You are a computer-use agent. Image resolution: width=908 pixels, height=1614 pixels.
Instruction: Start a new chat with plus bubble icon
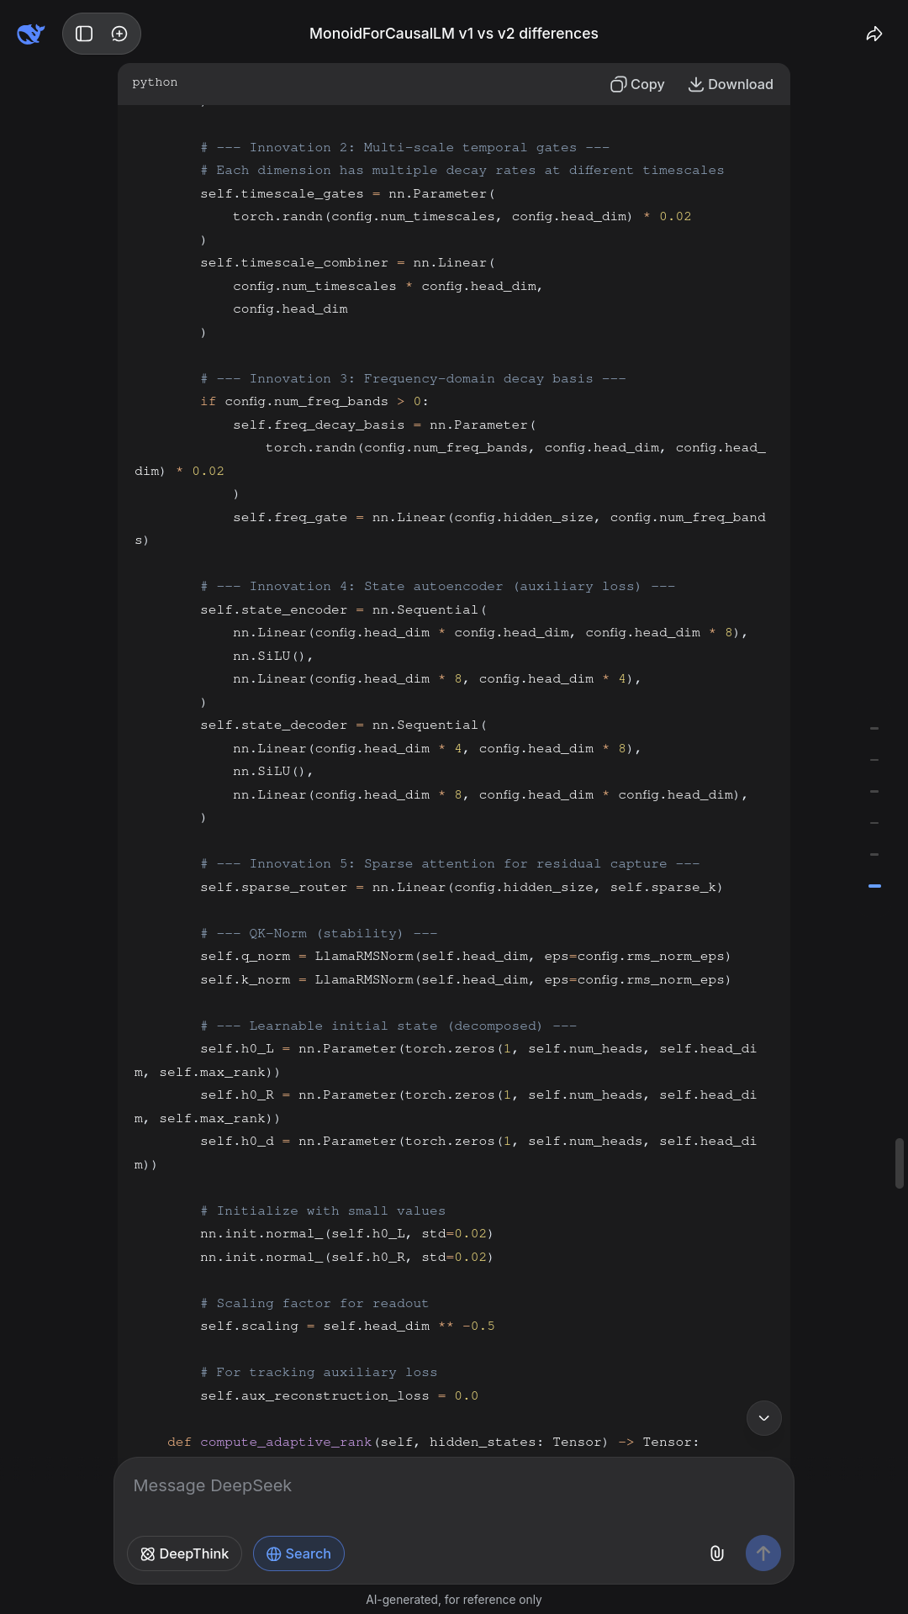(119, 34)
